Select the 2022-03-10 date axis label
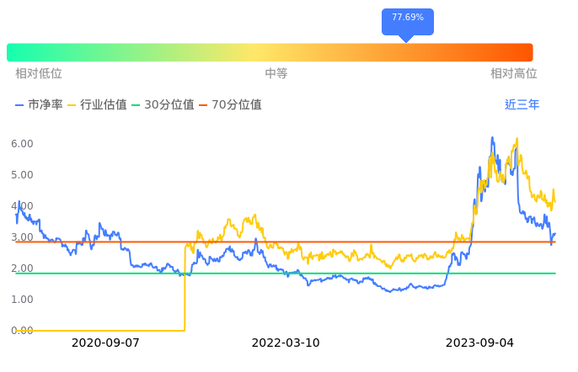578x372 pixels. click(286, 343)
